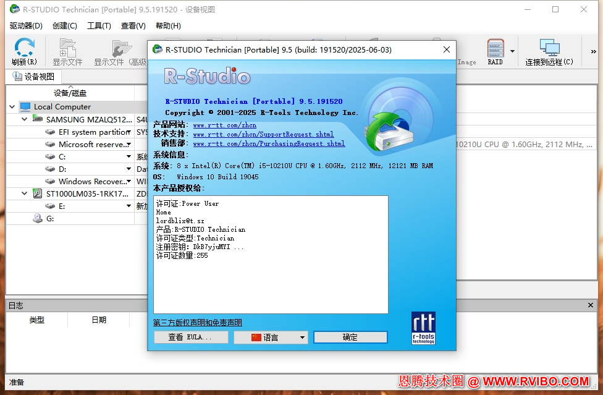This screenshot has width=603, height=395.
Task: Open the dropdown arrow for the C: volume
Action: (129, 156)
